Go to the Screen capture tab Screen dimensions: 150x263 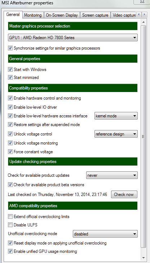pos(95,15)
